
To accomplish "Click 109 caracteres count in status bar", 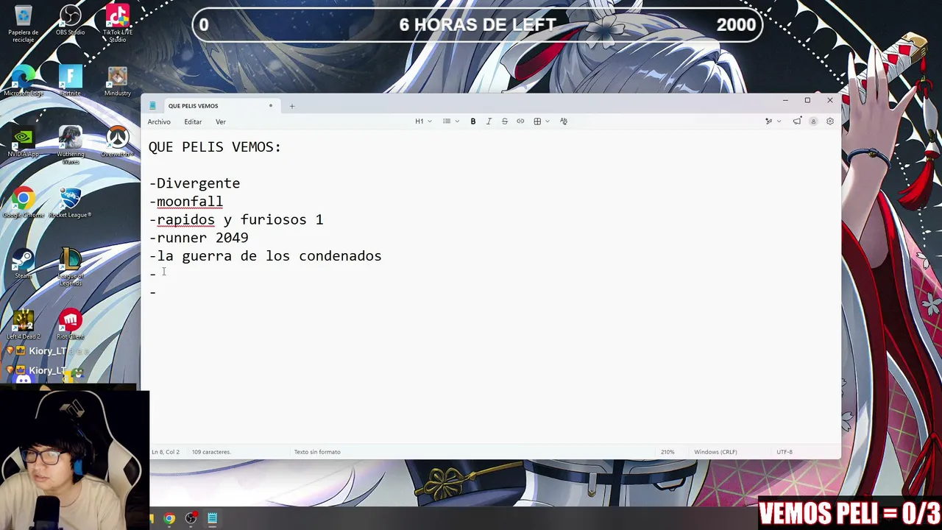I will coord(211,452).
